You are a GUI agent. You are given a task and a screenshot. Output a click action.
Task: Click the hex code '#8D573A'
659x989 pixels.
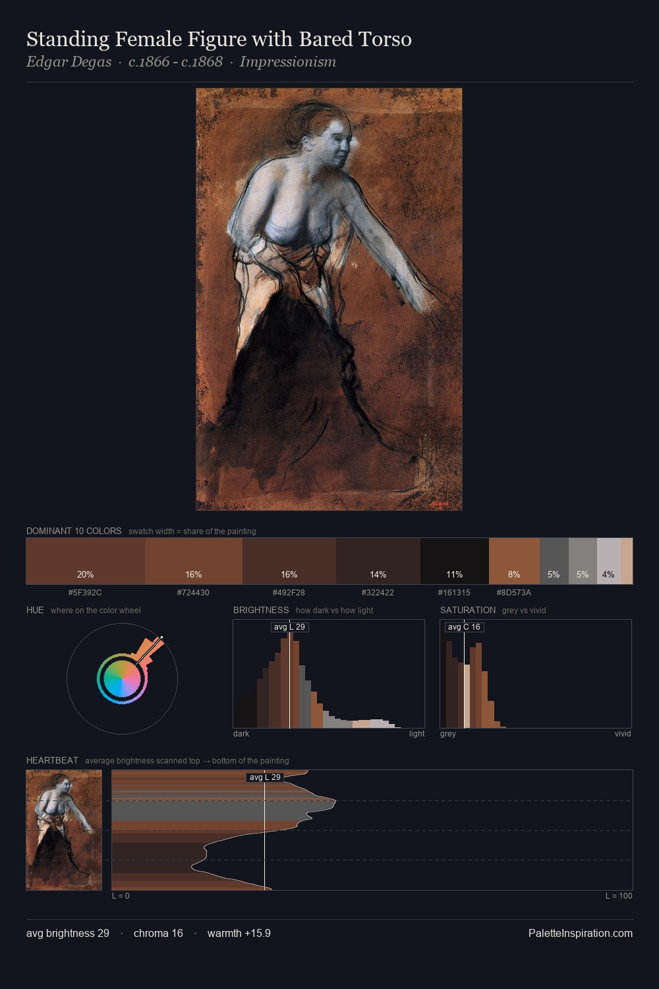point(513,593)
